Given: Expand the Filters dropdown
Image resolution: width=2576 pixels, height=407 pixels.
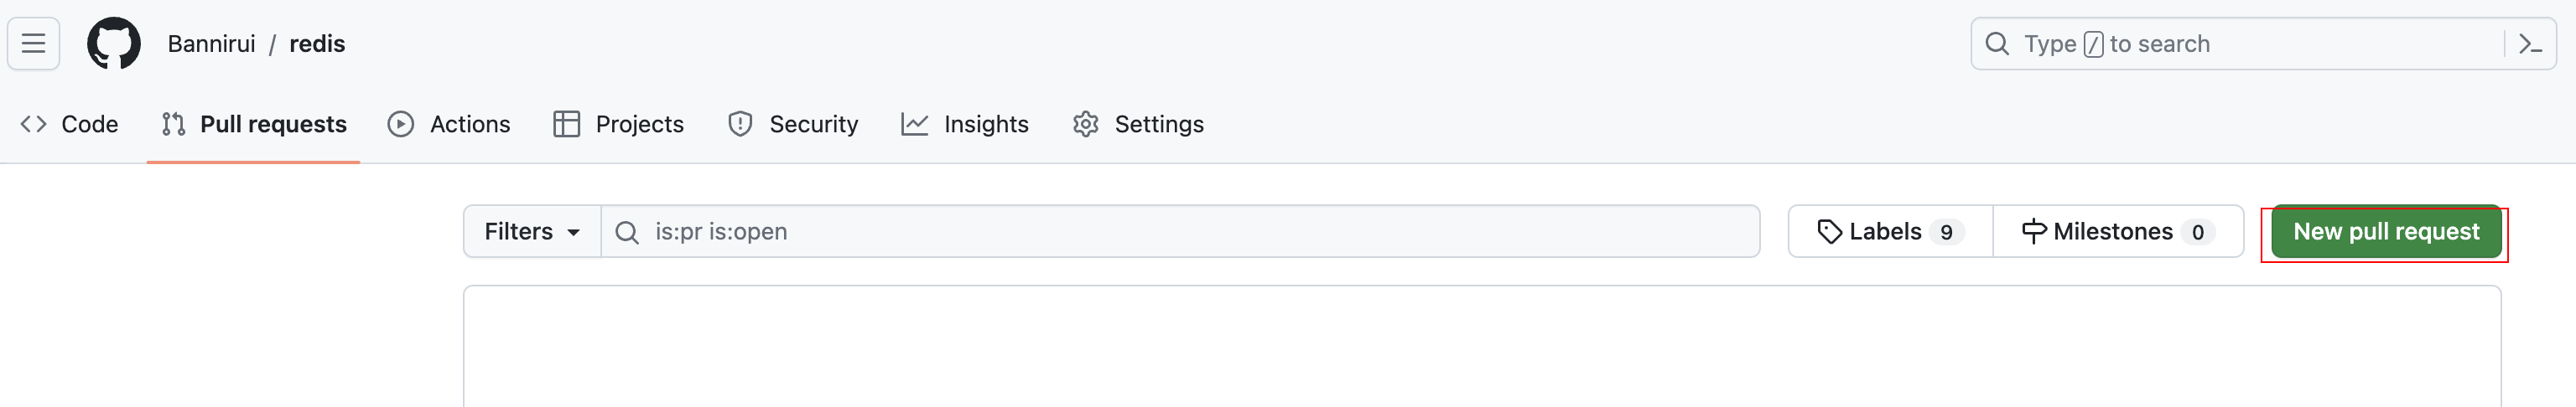Looking at the screenshot, I should (531, 233).
